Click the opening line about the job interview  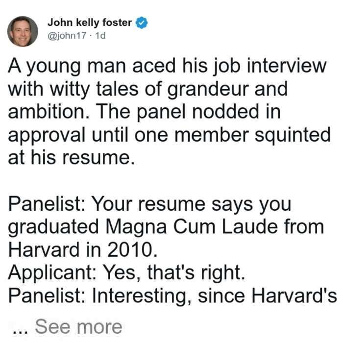click(167, 67)
